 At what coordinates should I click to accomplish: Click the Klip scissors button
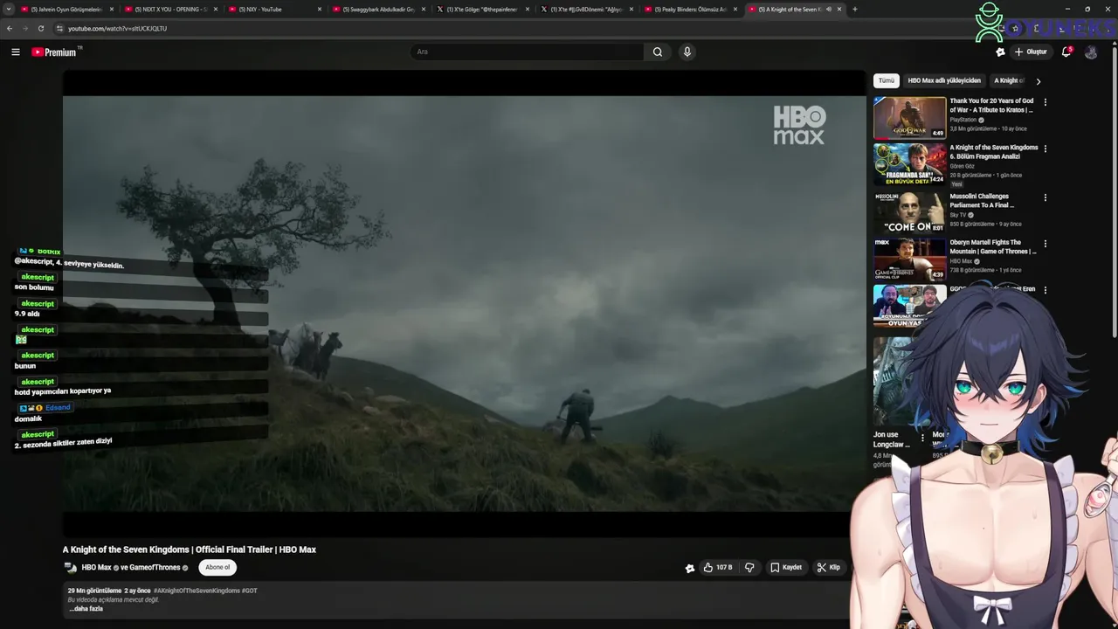pos(829,568)
